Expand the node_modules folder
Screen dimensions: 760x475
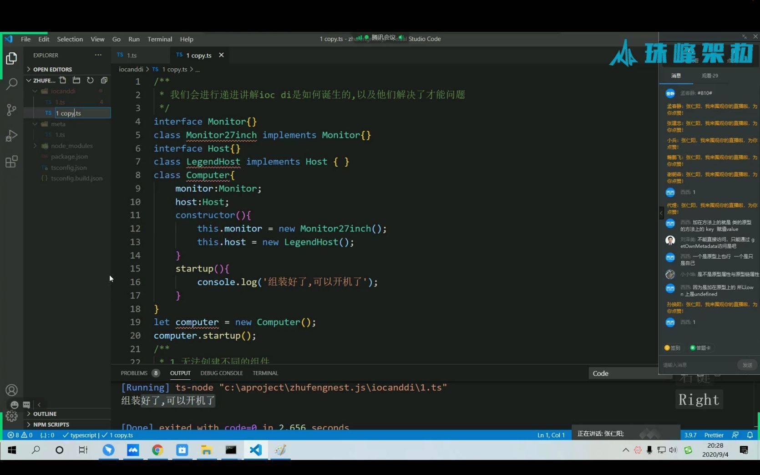click(x=67, y=146)
